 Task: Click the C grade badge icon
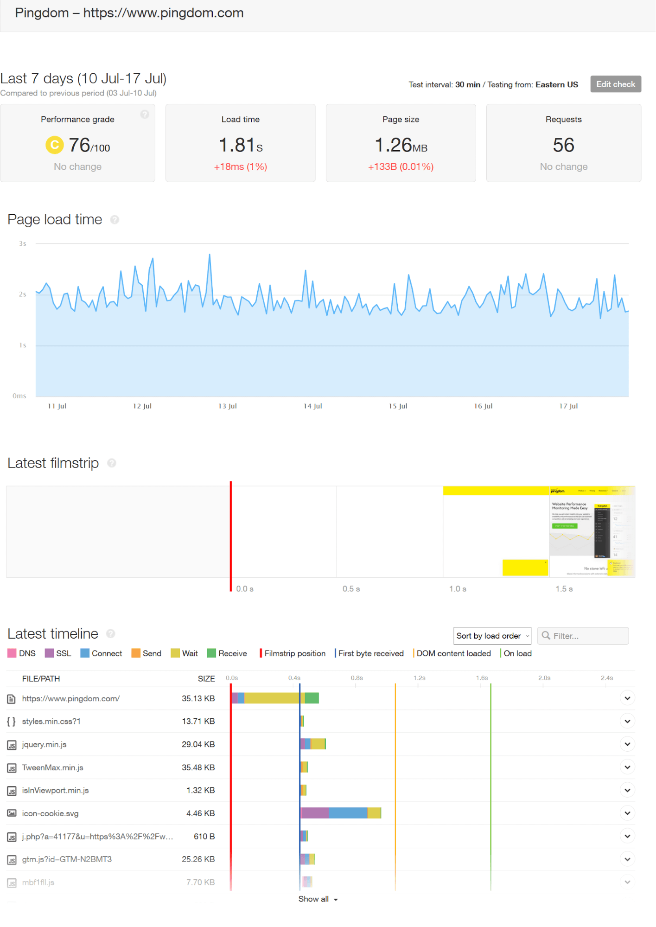pyautogui.click(x=55, y=145)
